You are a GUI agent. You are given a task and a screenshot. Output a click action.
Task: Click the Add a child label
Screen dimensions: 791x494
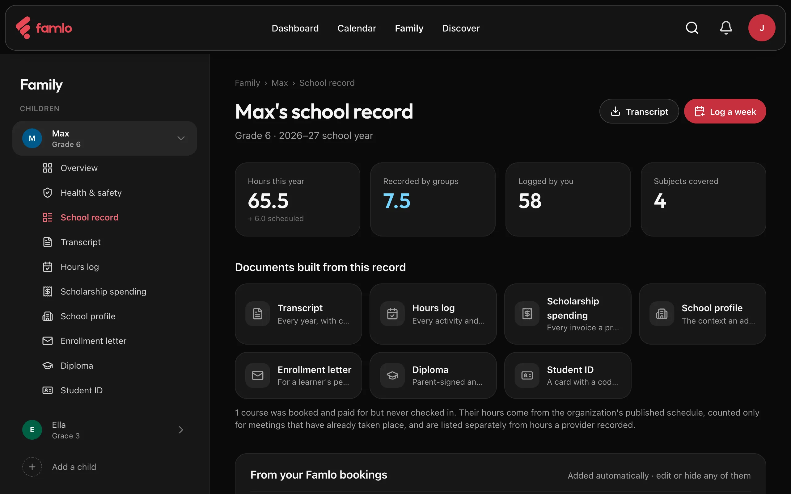pyautogui.click(x=74, y=467)
